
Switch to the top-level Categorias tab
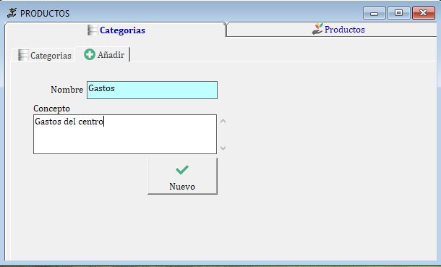(116, 30)
